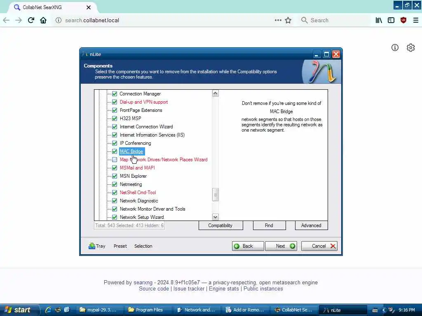Expand hidden system tray icons chevron
The width and height of the screenshot is (422, 316).
pos(384,310)
